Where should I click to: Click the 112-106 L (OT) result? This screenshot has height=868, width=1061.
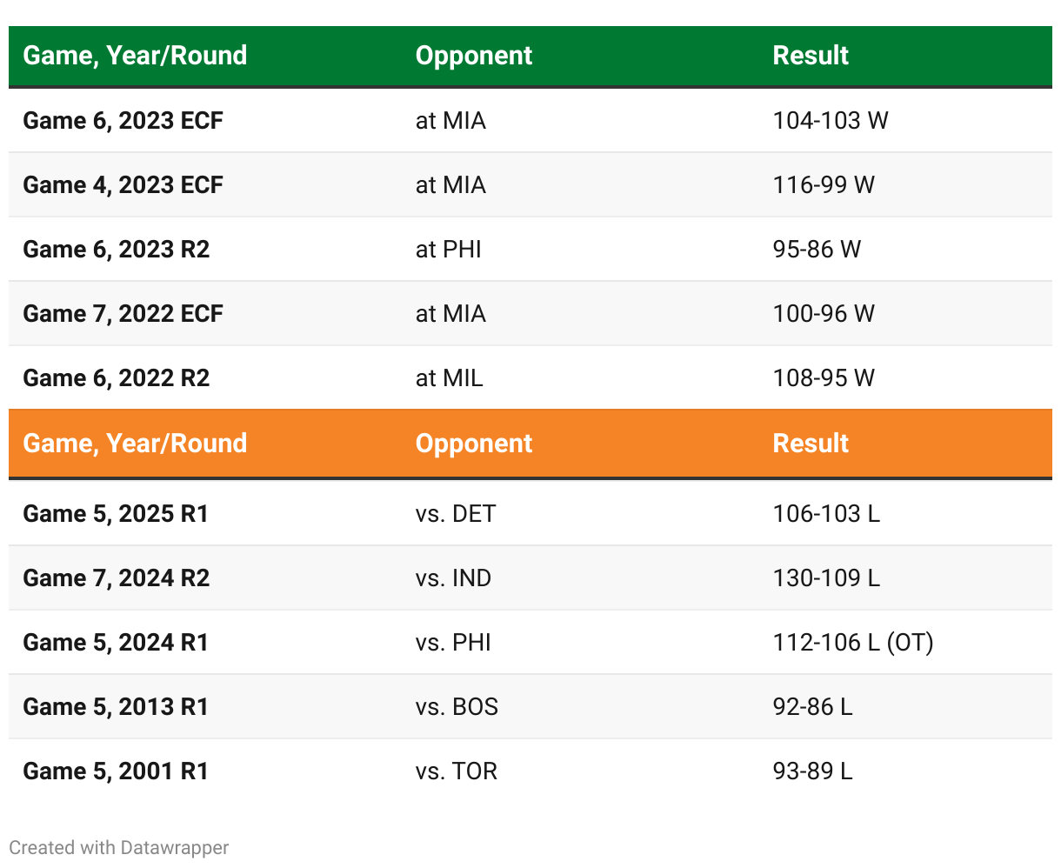coord(853,643)
